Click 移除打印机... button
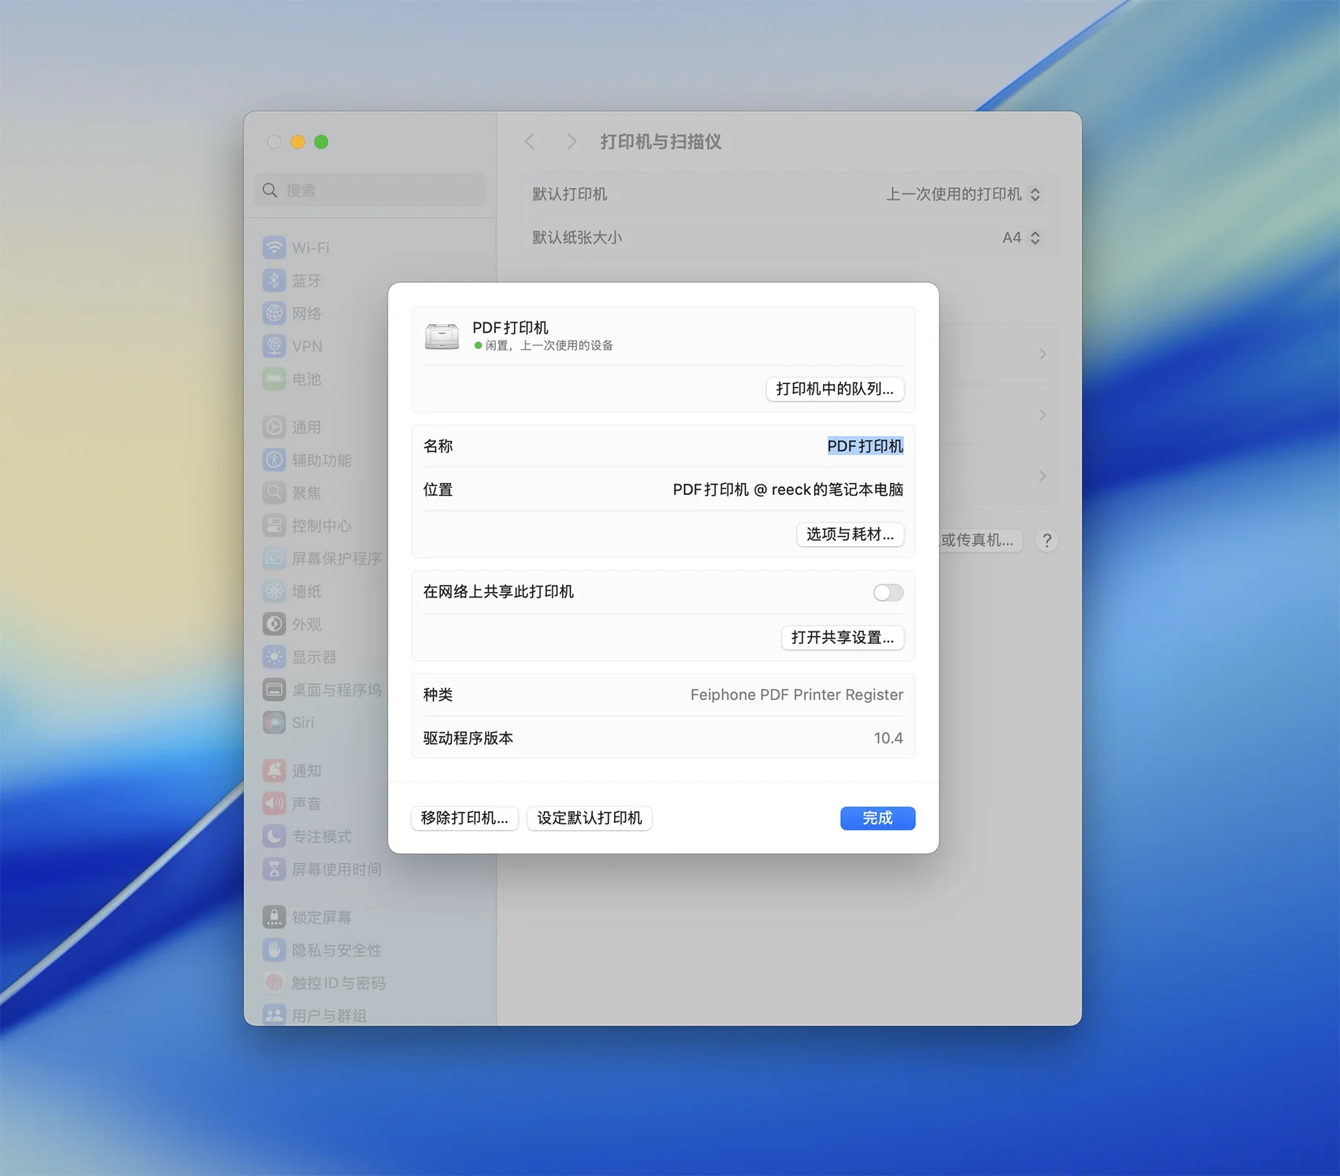1340x1176 pixels. pyautogui.click(x=464, y=818)
